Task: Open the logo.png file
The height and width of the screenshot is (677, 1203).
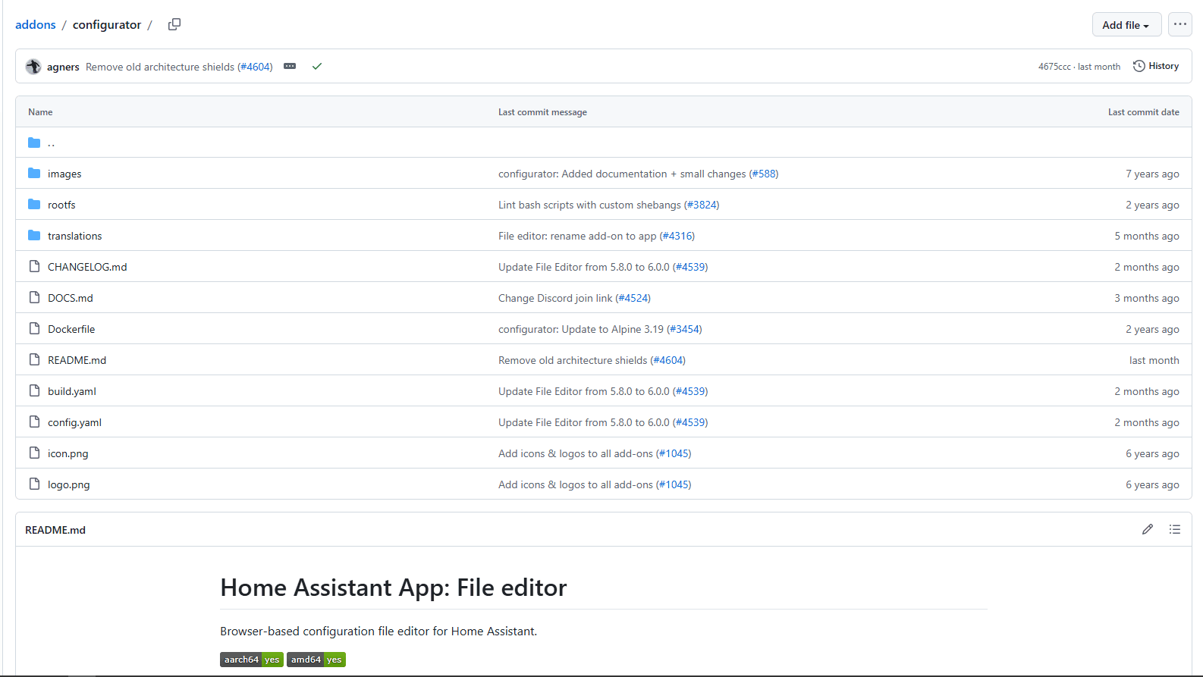Action: [x=68, y=485]
